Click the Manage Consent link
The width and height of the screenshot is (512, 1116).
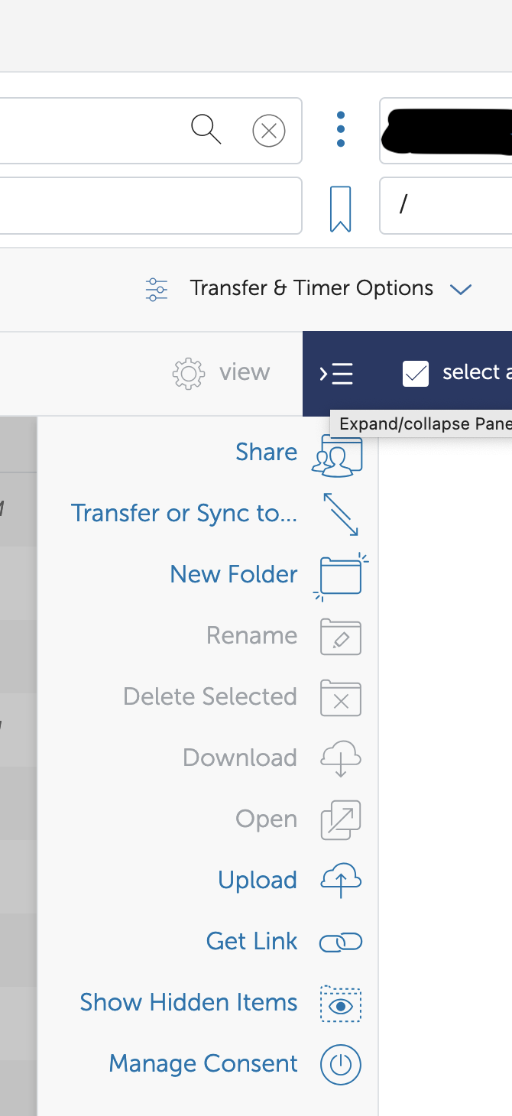click(x=203, y=1064)
